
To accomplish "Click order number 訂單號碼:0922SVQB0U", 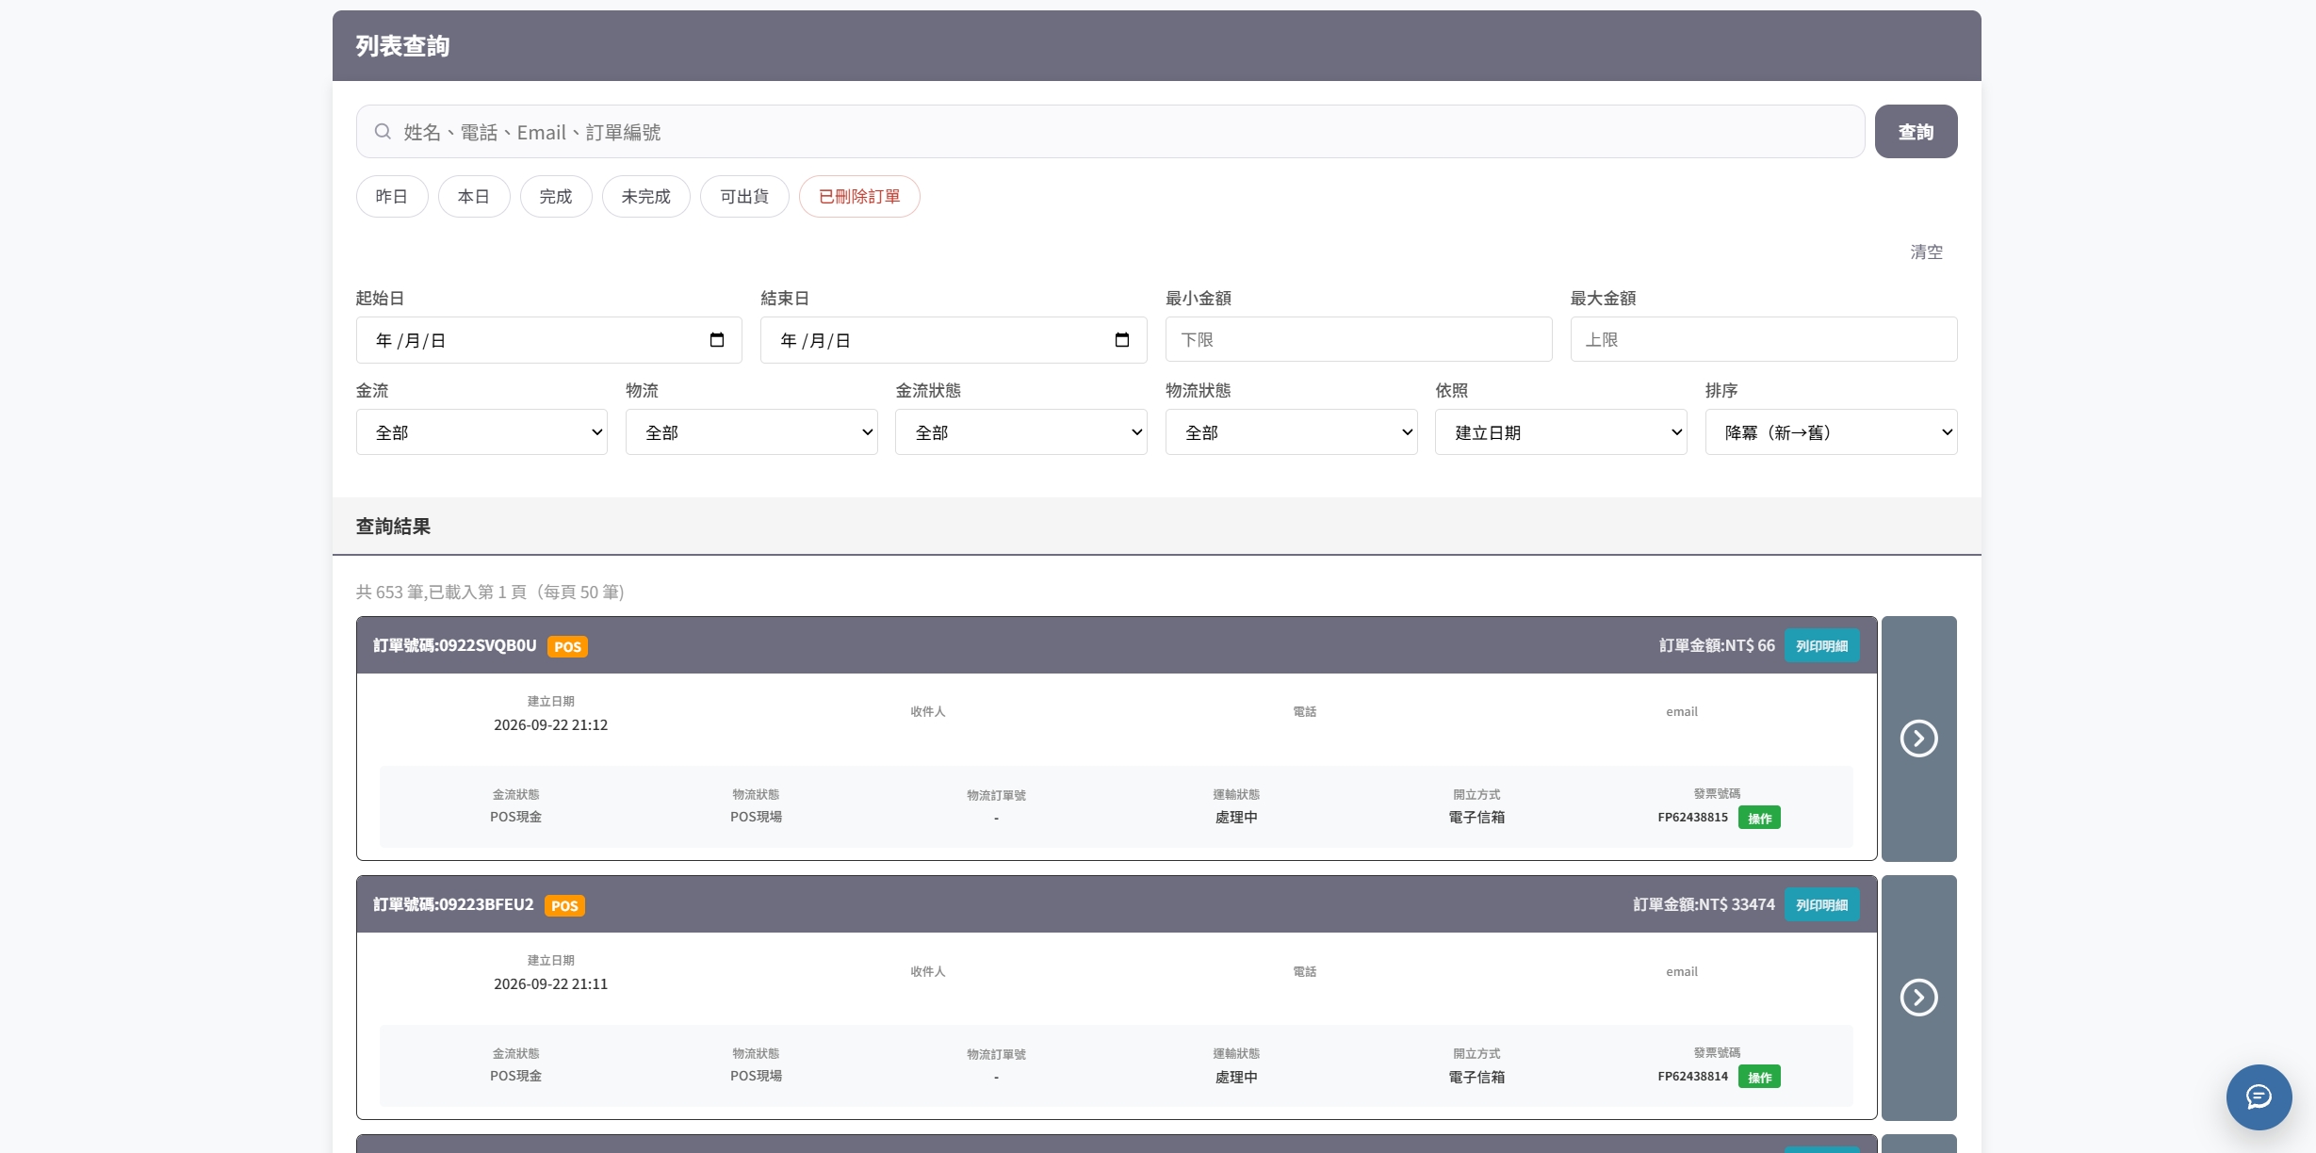I will (455, 645).
